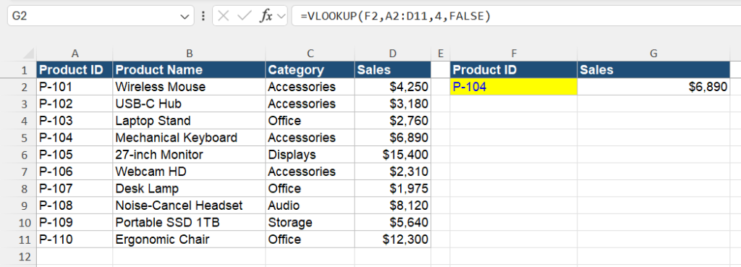Click the Select All triangle at grid corner
Image resolution: width=741 pixels, height=267 pixels.
pyautogui.click(x=29, y=54)
